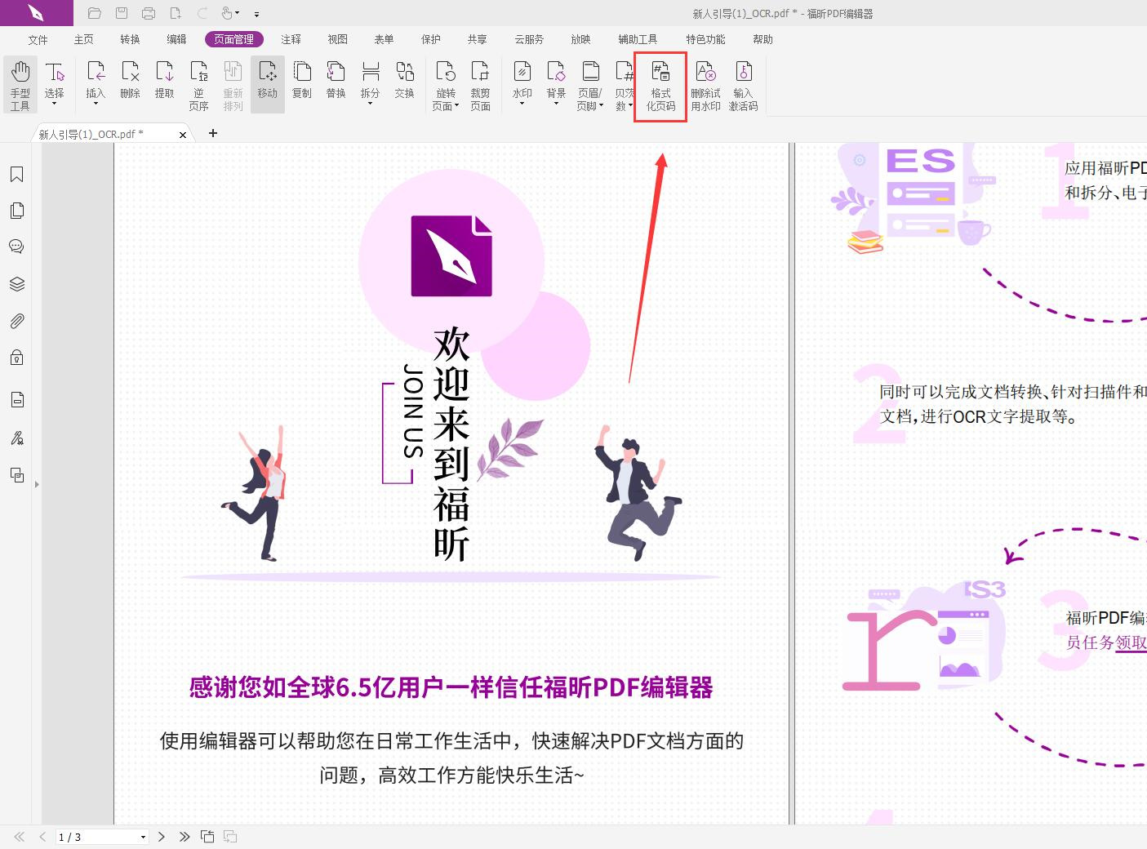Expand the 拆分 (Split) dropdown

(x=370, y=102)
